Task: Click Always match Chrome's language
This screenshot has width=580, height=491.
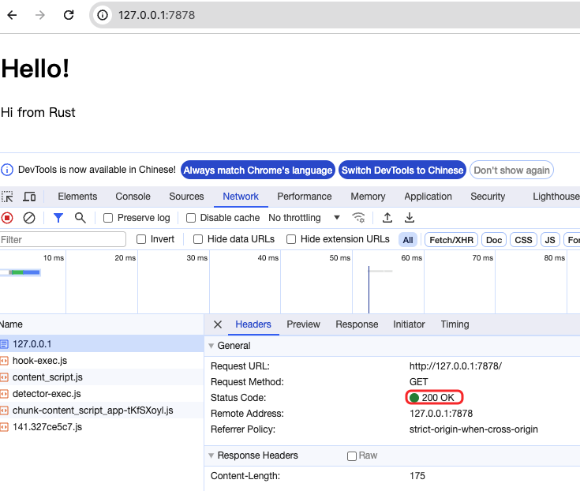Action: pyautogui.click(x=258, y=170)
